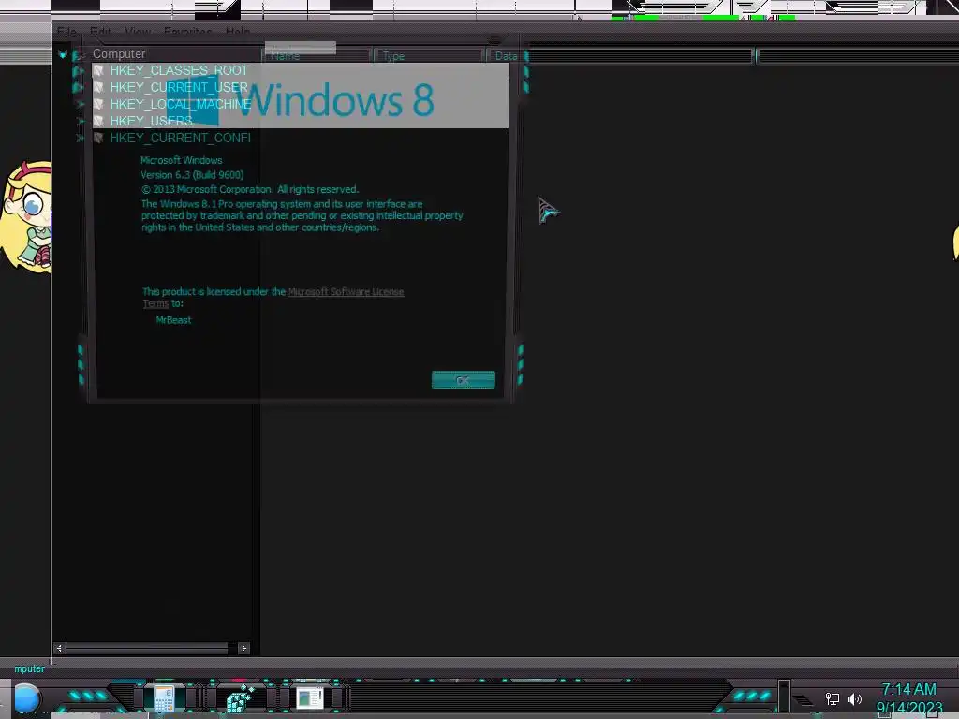Expand the HKEY_CURRENT_USER key arrow

click(x=79, y=87)
